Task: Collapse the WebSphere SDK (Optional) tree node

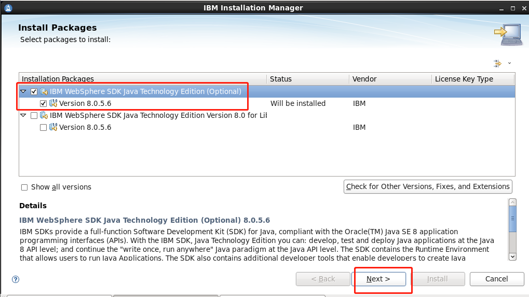Action: (23, 91)
